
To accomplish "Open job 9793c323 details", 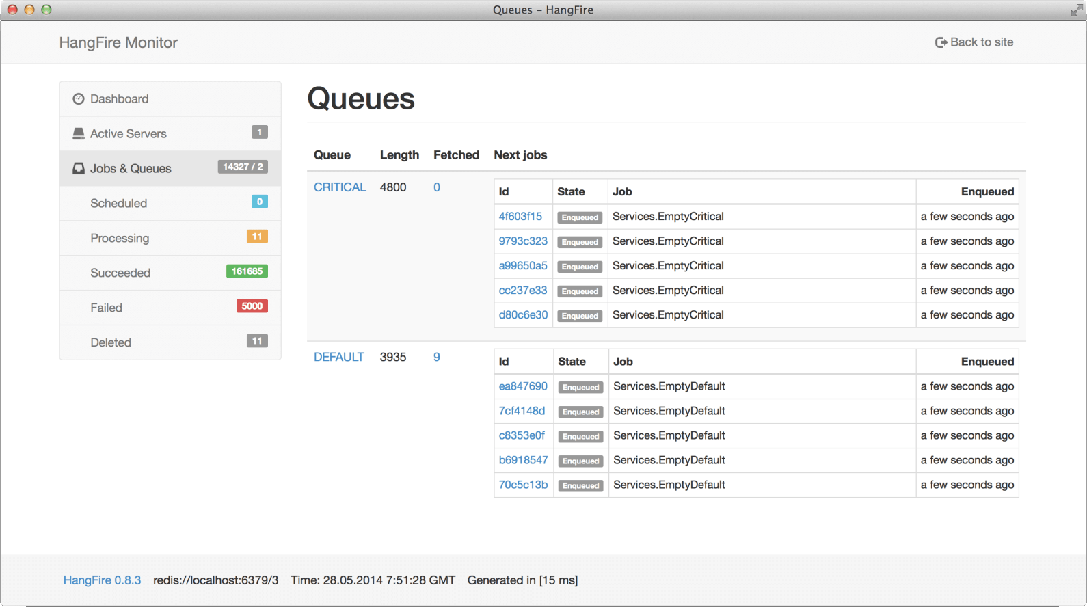I will 523,241.
